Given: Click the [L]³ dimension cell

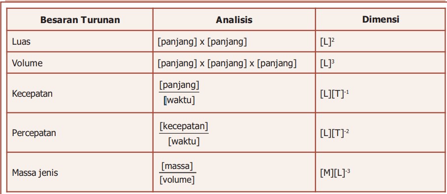Looking at the screenshot, I should pos(327,63).
